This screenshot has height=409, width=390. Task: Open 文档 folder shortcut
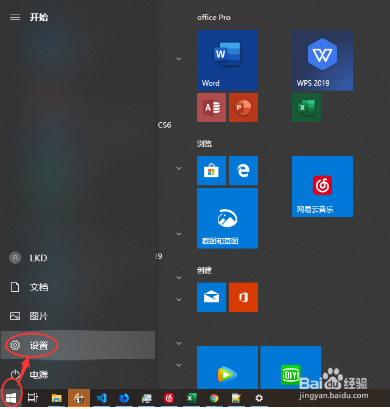pos(78,287)
